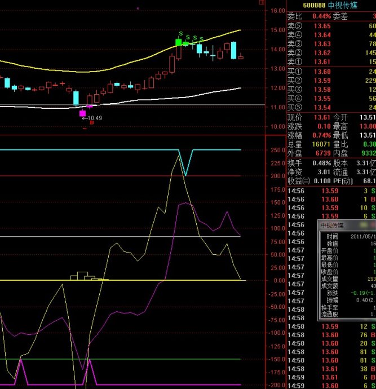Click the 外盘 value 6739
Screen dimensions: 376x389
click(x=323, y=153)
